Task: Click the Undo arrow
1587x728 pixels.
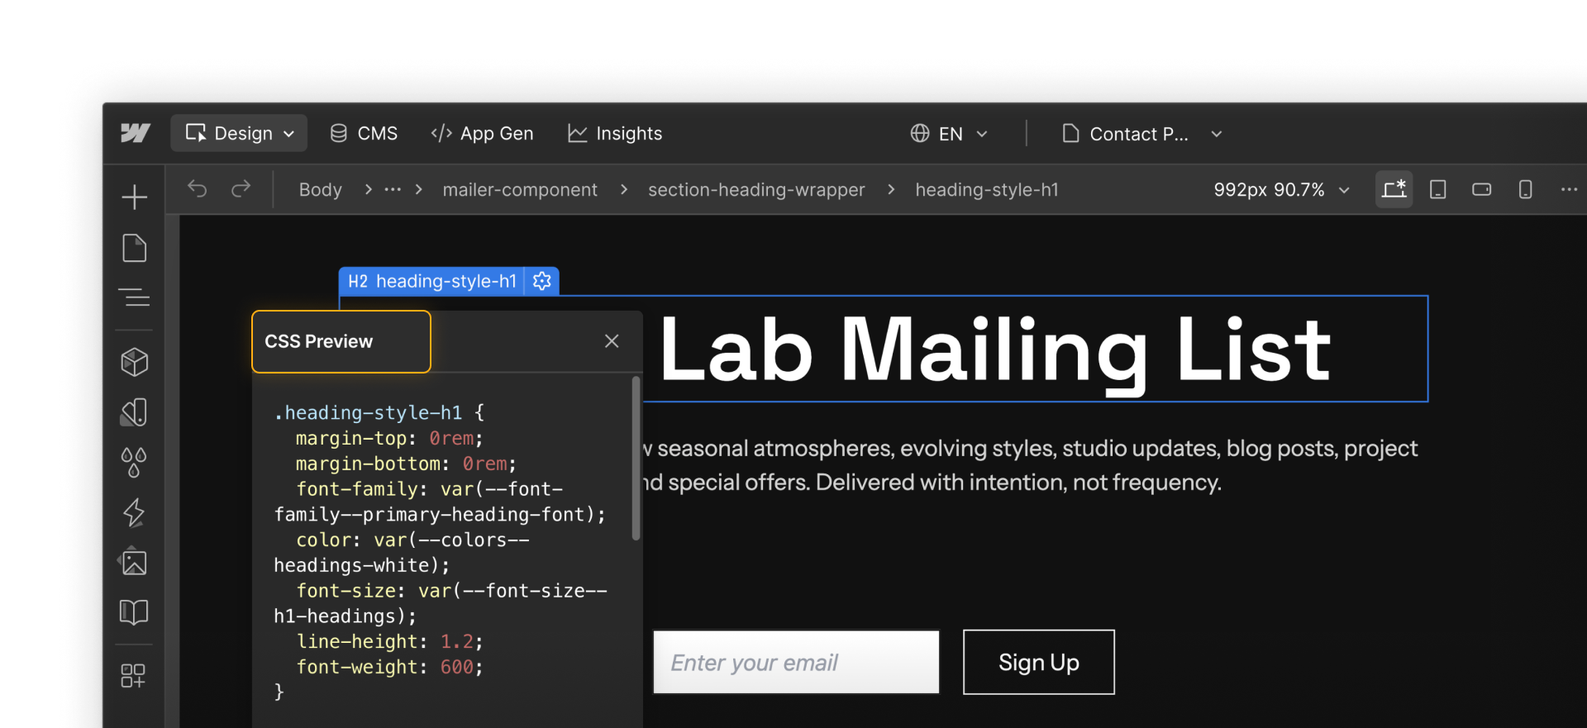Action: (197, 189)
